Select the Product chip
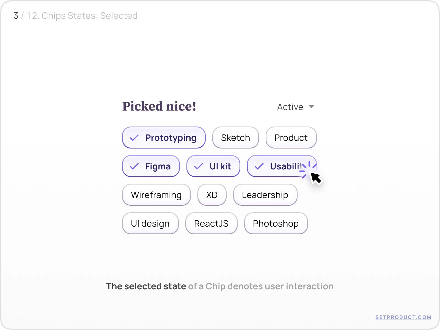Screen dimensions: 440x330 tap(291, 137)
